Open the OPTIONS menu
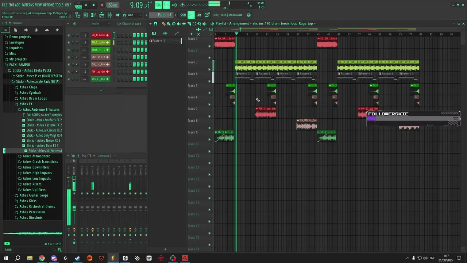Screen dimensions: 467x263 point(48,5)
